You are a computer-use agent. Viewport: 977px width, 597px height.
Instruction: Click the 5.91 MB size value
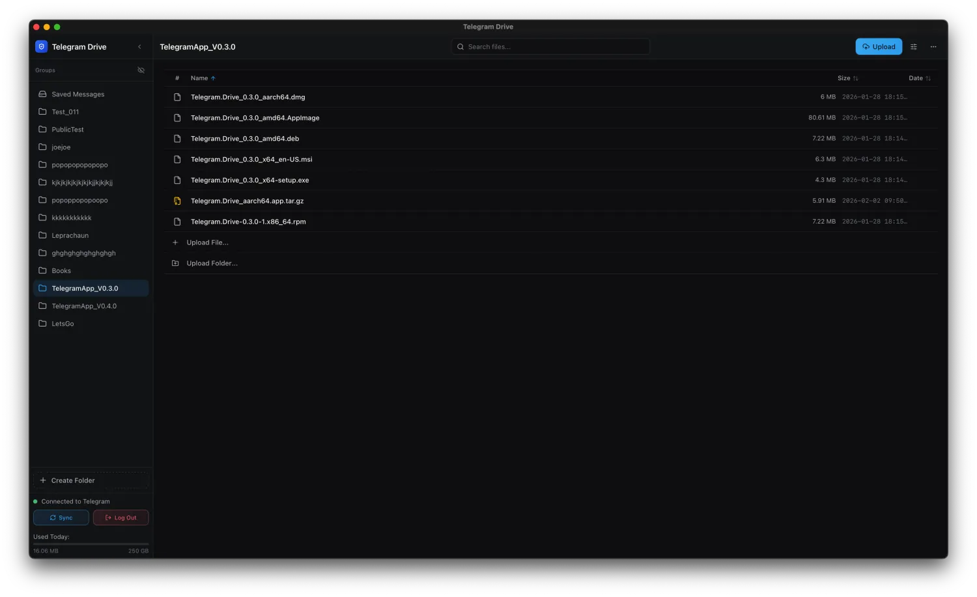(x=824, y=201)
